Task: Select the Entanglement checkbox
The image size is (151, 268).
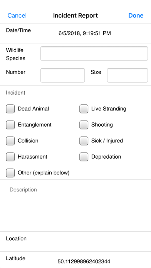Action: coord(10,125)
